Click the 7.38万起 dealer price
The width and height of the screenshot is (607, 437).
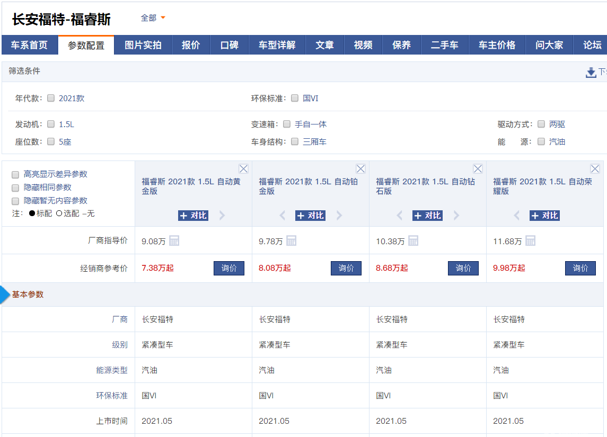(x=157, y=268)
